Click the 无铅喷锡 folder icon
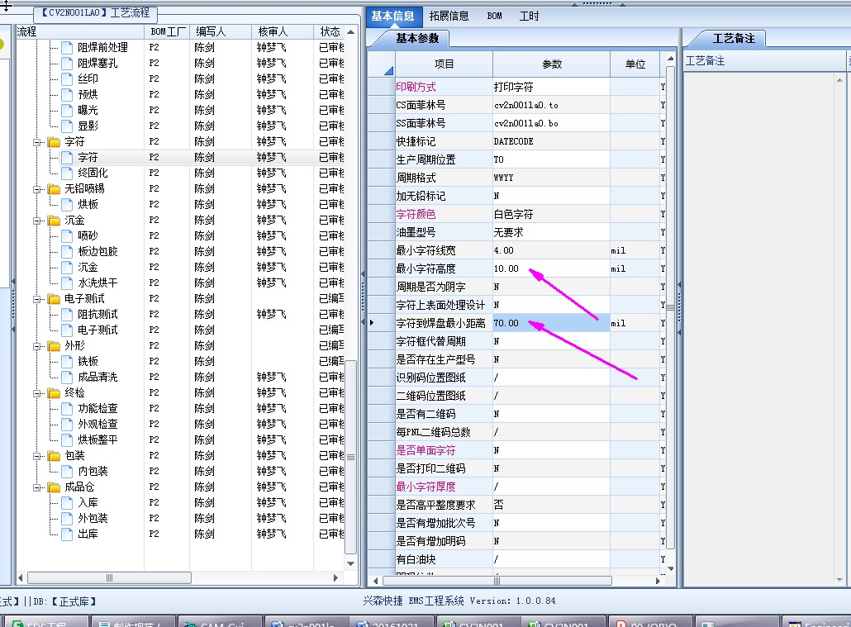851x627 pixels. click(x=54, y=189)
